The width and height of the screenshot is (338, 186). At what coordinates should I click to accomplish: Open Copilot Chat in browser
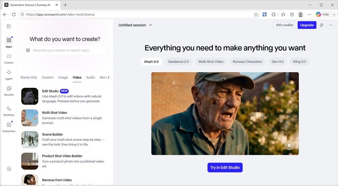(322, 14)
